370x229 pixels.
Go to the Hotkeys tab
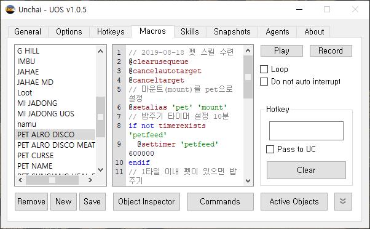pyautogui.click(x=111, y=32)
